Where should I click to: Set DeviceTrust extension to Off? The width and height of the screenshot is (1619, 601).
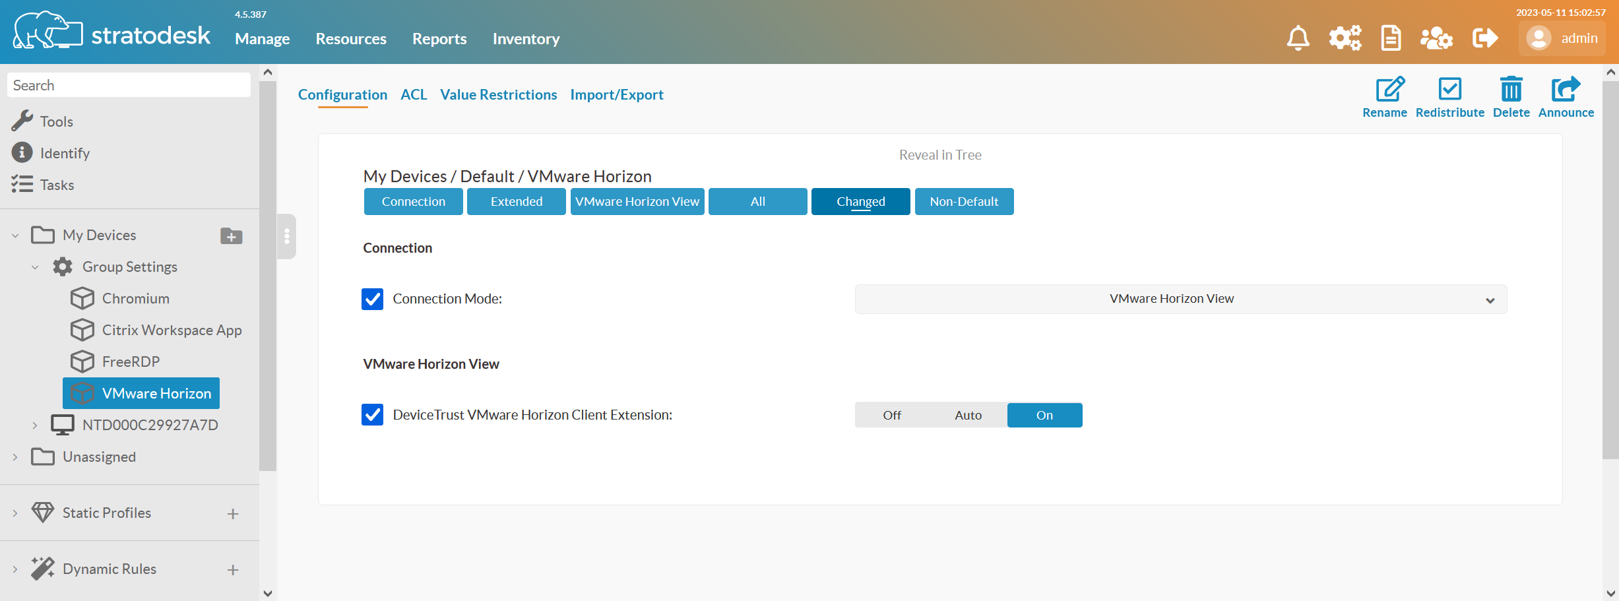pos(891,415)
